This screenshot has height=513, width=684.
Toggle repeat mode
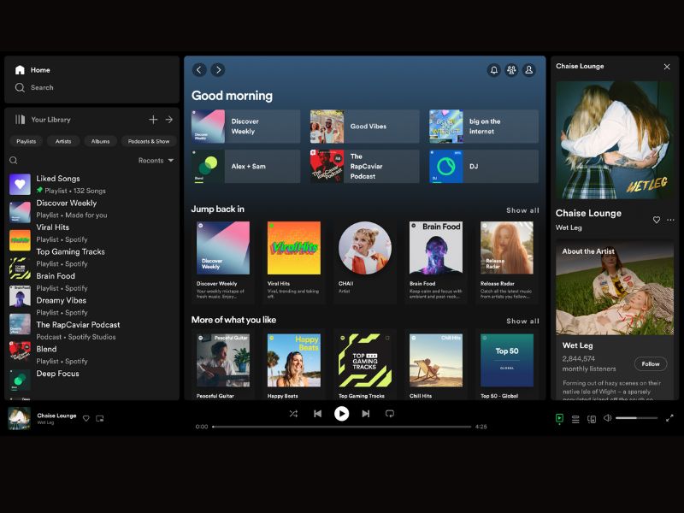390,414
